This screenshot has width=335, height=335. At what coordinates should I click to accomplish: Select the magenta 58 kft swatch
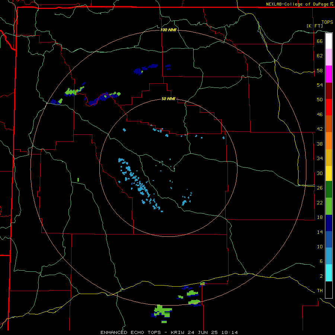click(329, 74)
